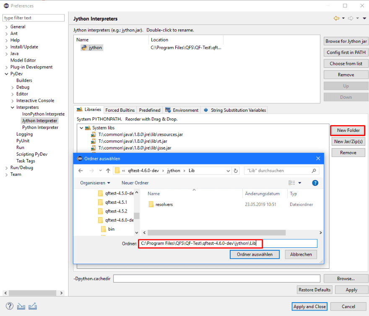Screen dimensions: 369x316
Task: Click the refresh icon in address bar
Action: (236, 171)
